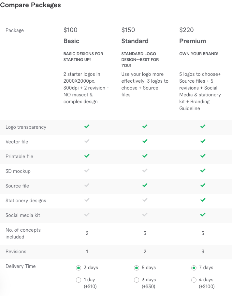232x296 pixels.
Task: Click Basic package Logo transparency checkmark
Action: click(x=87, y=126)
